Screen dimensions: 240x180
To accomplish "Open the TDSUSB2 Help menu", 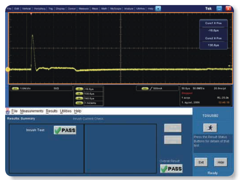I will pos(78,111).
